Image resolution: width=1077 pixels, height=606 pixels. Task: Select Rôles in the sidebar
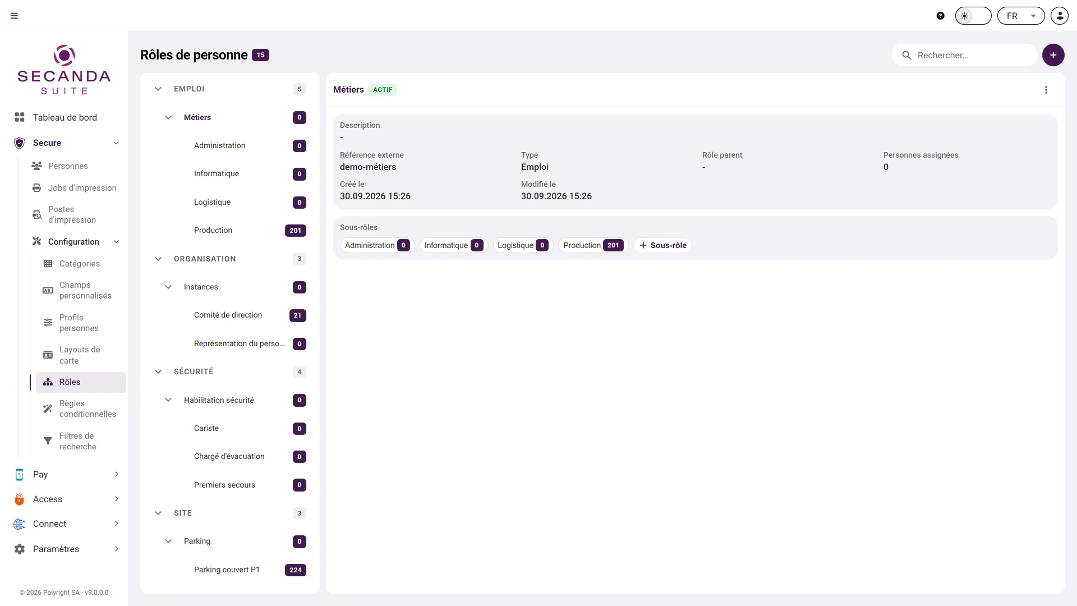tap(81, 382)
